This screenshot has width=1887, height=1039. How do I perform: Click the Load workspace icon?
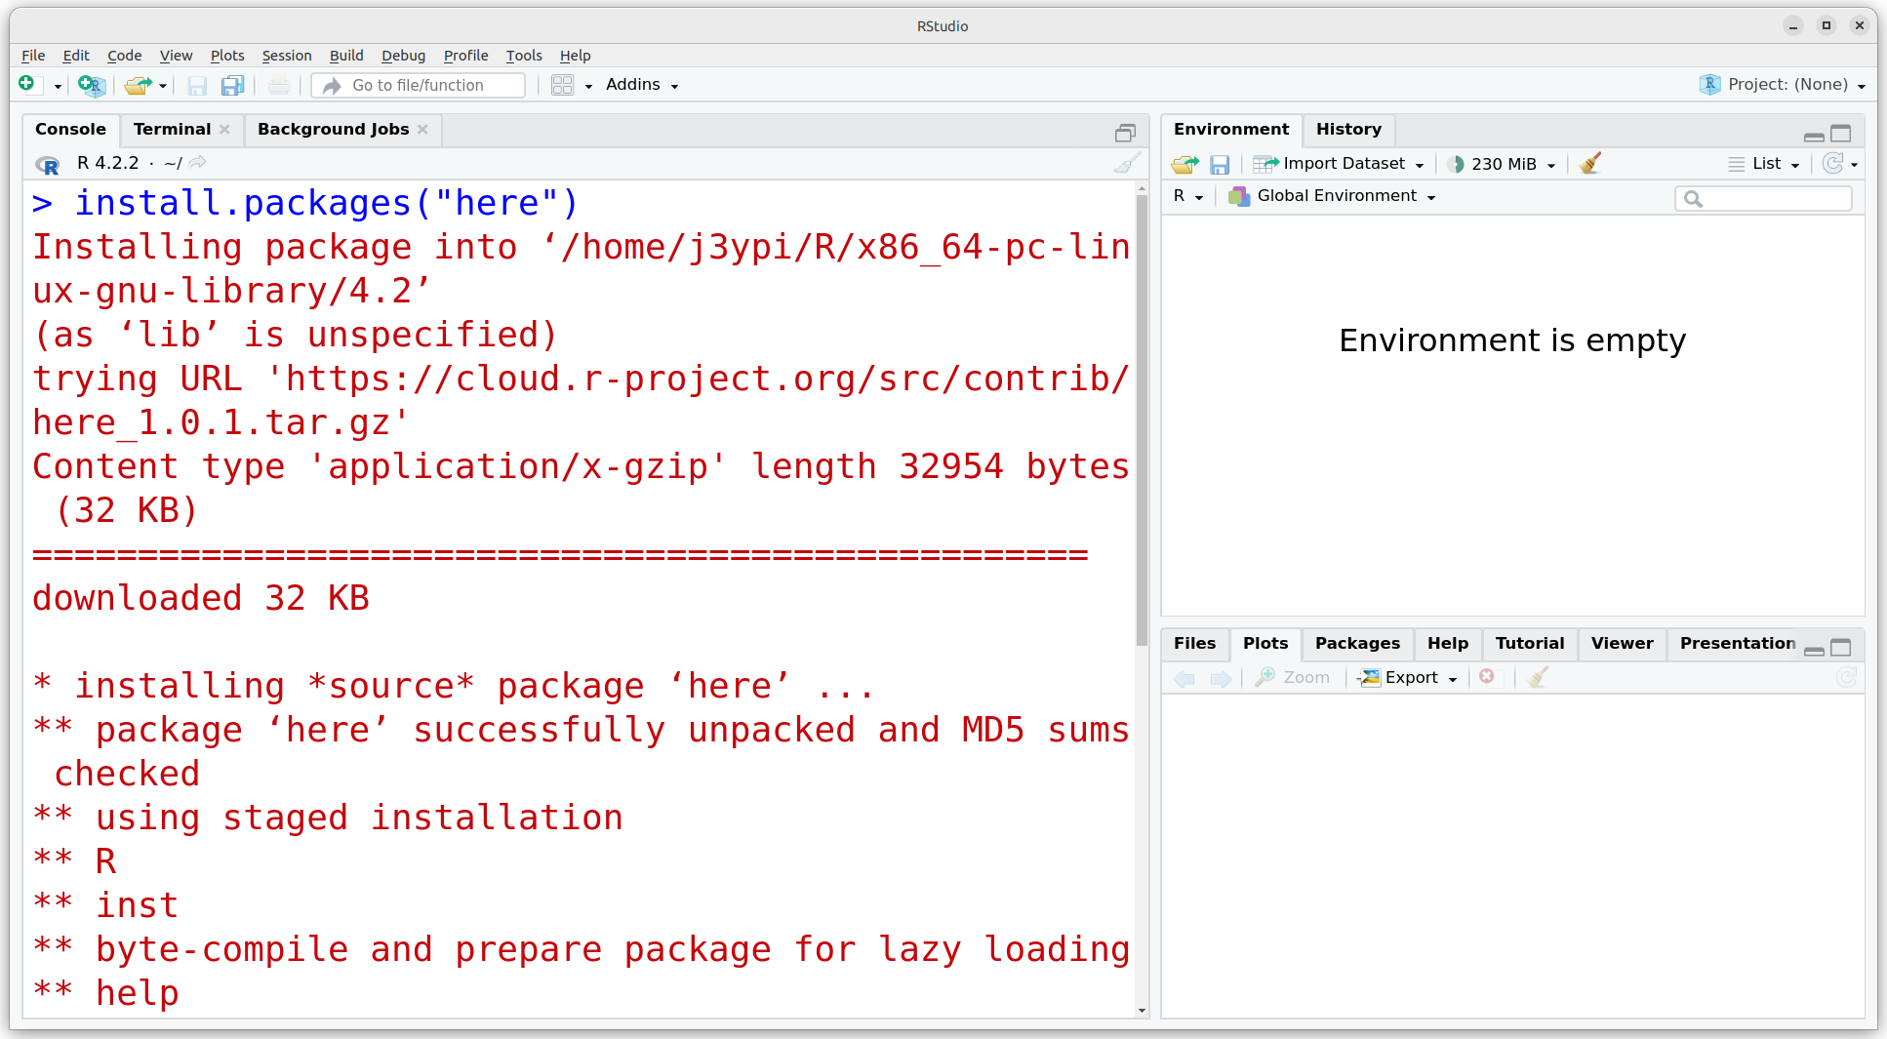click(x=1184, y=164)
